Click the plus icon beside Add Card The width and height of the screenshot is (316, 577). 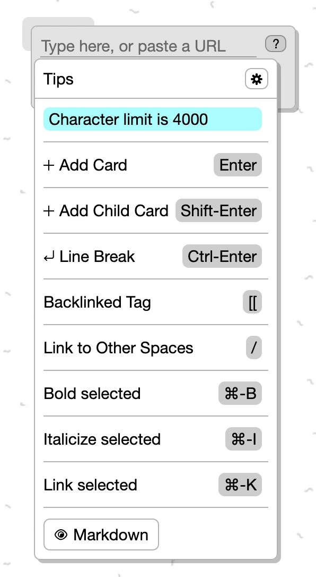point(49,165)
